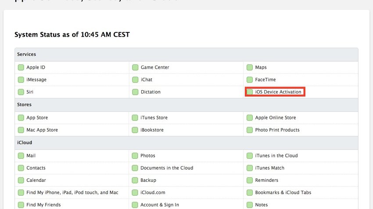Click the green status icon beside Siri
Viewport: 373px width, 209px height.
pyautogui.click(x=21, y=92)
